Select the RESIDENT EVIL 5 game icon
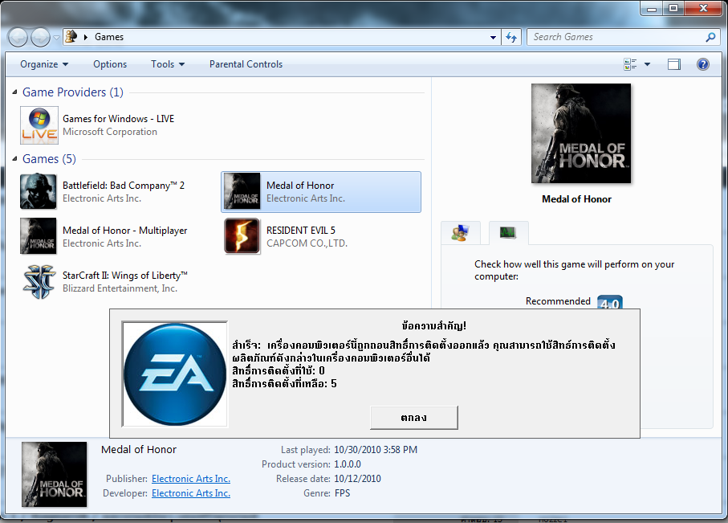Viewport: 728px width, 523px height. coord(242,236)
